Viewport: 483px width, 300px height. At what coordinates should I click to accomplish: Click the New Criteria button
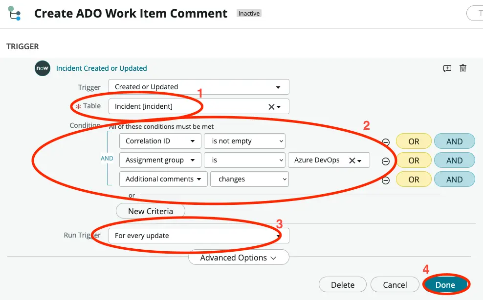[x=150, y=211]
